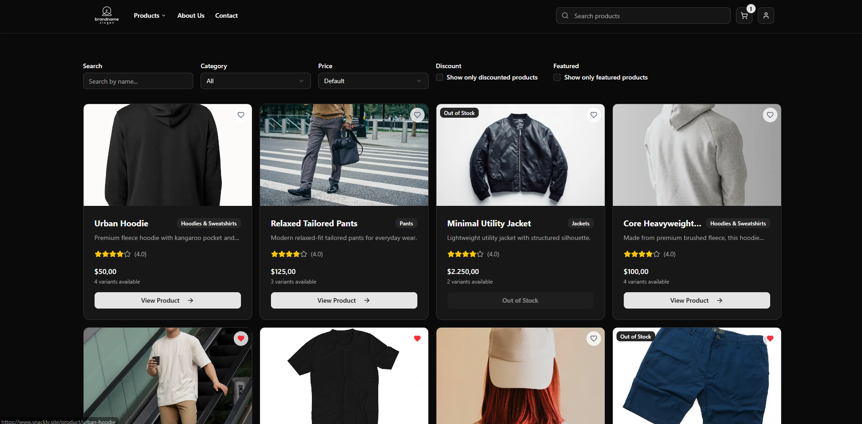Viewport: 862px width, 424px height.
Task: Favorite the Urban Hoodie with heart icon
Action: coord(241,115)
